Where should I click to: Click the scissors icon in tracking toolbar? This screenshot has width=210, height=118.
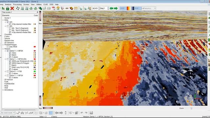[x=27, y=113]
